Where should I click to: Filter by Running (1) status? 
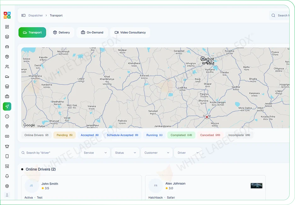[x=154, y=135]
